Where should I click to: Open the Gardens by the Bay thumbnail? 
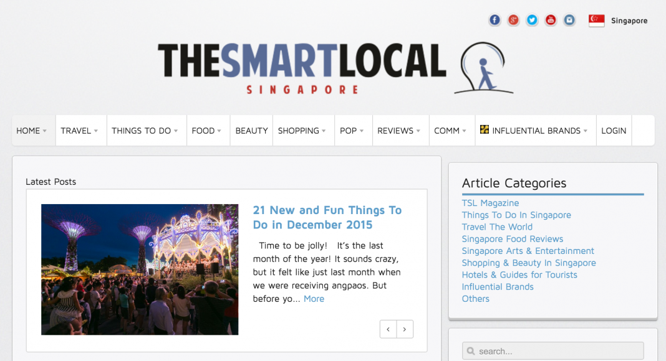click(x=140, y=270)
